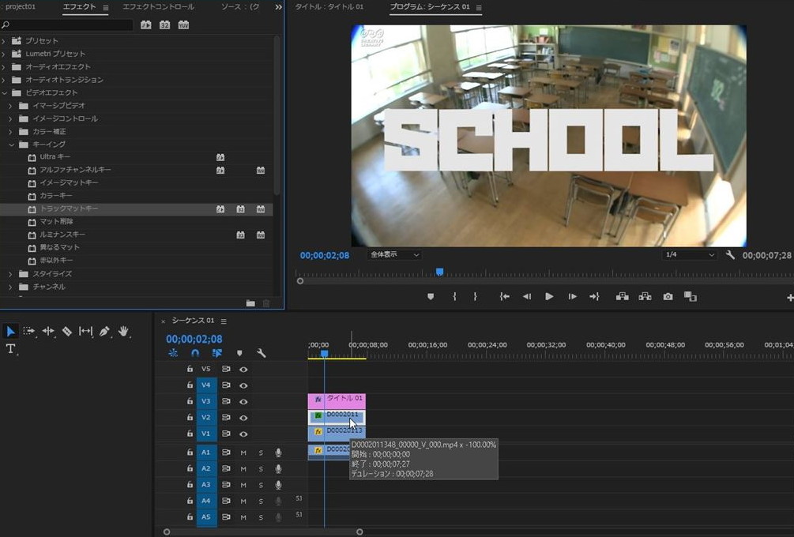Open the 1/4 playback resolution dropdown
The height and width of the screenshot is (537, 794).
pos(689,255)
